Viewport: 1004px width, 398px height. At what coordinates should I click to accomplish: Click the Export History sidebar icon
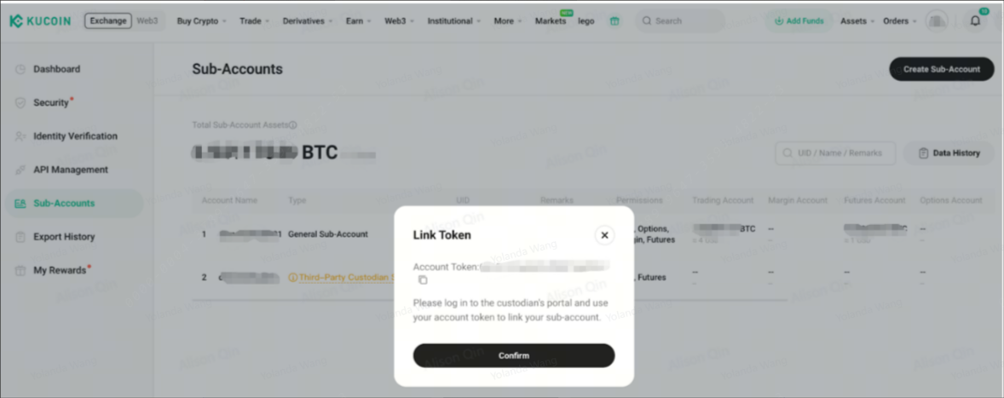pyautogui.click(x=20, y=237)
